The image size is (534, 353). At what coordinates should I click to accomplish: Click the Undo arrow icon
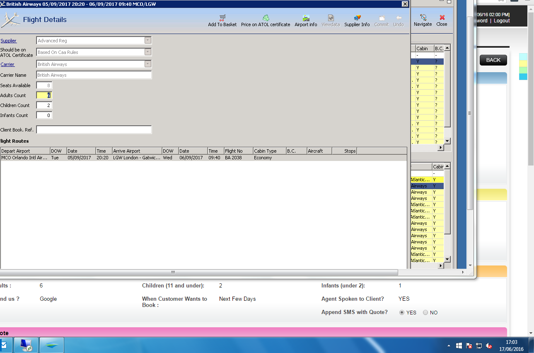399,18
